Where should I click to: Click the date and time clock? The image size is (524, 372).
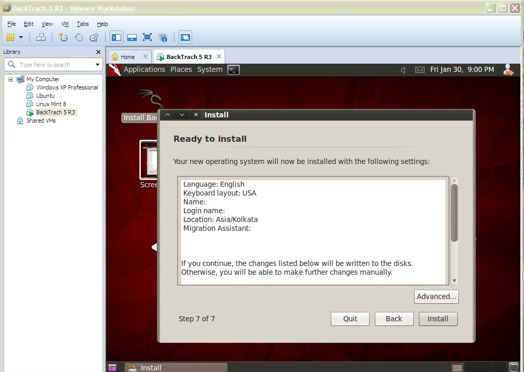click(462, 69)
